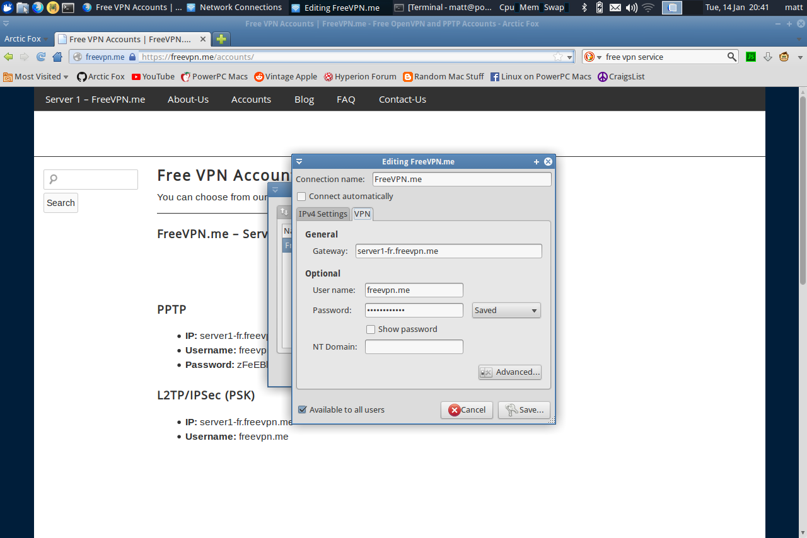Open the Random Mac Stuff bookmark
Screen dimensions: 807x538
[444, 76]
